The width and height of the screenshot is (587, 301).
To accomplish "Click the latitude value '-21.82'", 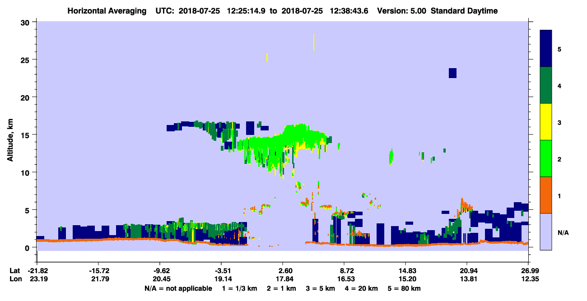I will pyautogui.click(x=37, y=271).
